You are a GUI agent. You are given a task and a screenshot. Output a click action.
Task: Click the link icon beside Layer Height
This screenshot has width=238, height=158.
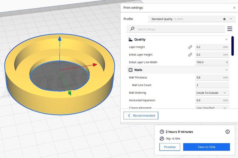pyautogui.click(x=190, y=47)
